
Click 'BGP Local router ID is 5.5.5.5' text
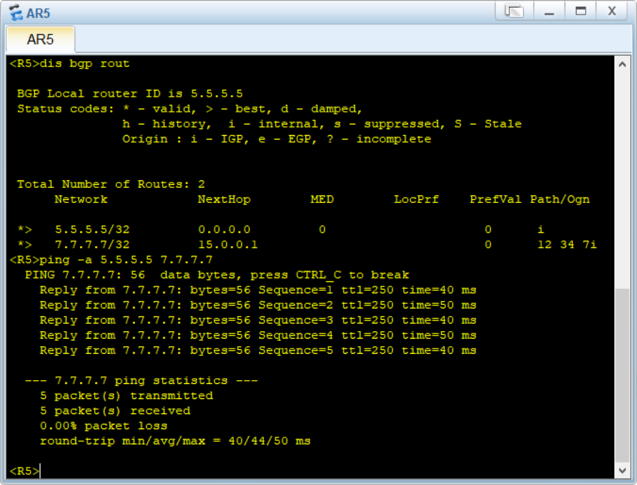pos(130,94)
